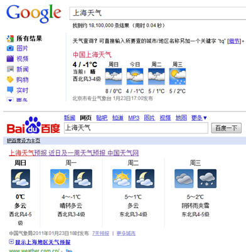
Task: Click the 4~-1℃ Baidu temperature text
Action: pos(71,197)
